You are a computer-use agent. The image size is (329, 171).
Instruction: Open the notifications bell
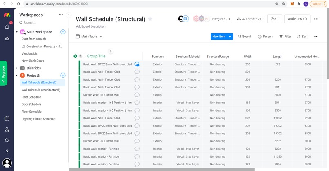click(x=7, y=27)
